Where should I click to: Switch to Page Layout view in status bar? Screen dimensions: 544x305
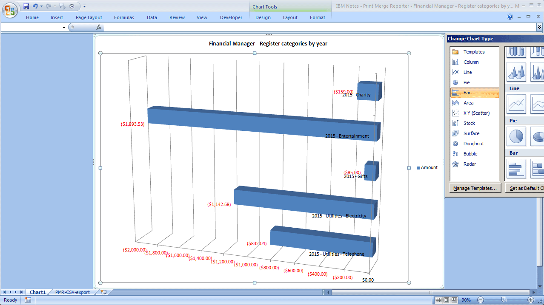(x=446, y=300)
